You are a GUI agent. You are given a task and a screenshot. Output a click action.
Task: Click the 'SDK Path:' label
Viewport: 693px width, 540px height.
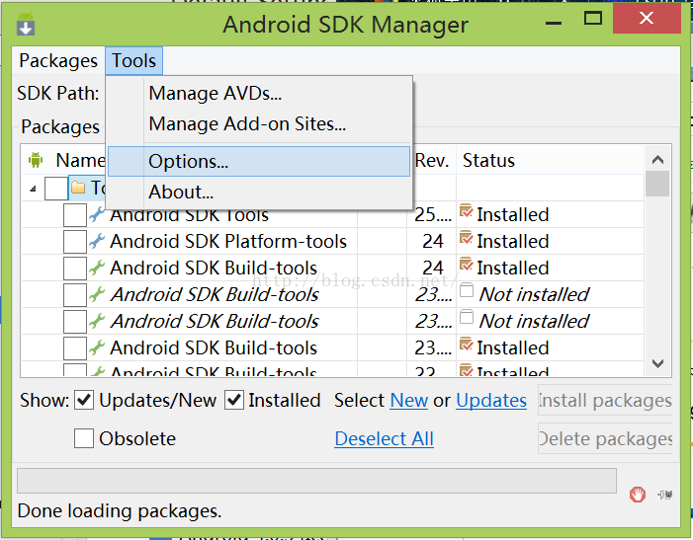pos(58,93)
